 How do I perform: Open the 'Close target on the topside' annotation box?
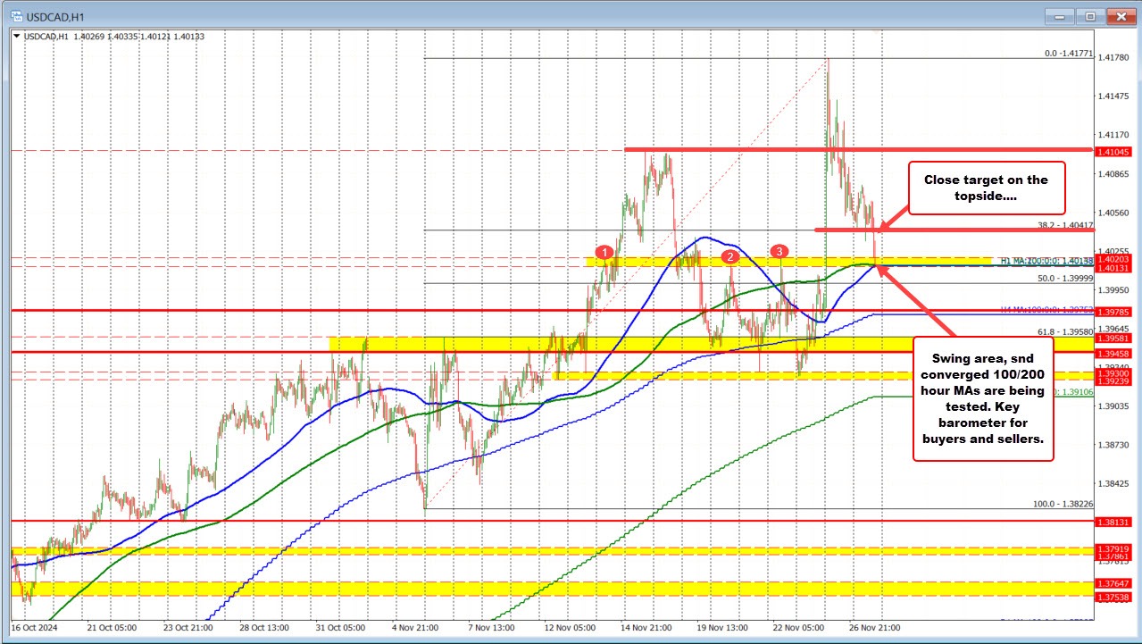[986, 188]
